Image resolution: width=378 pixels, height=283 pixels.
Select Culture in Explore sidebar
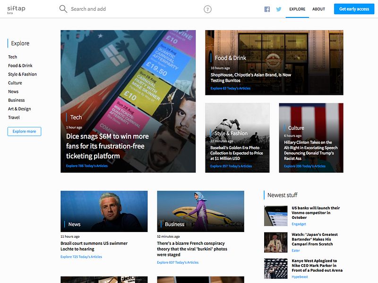point(15,83)
